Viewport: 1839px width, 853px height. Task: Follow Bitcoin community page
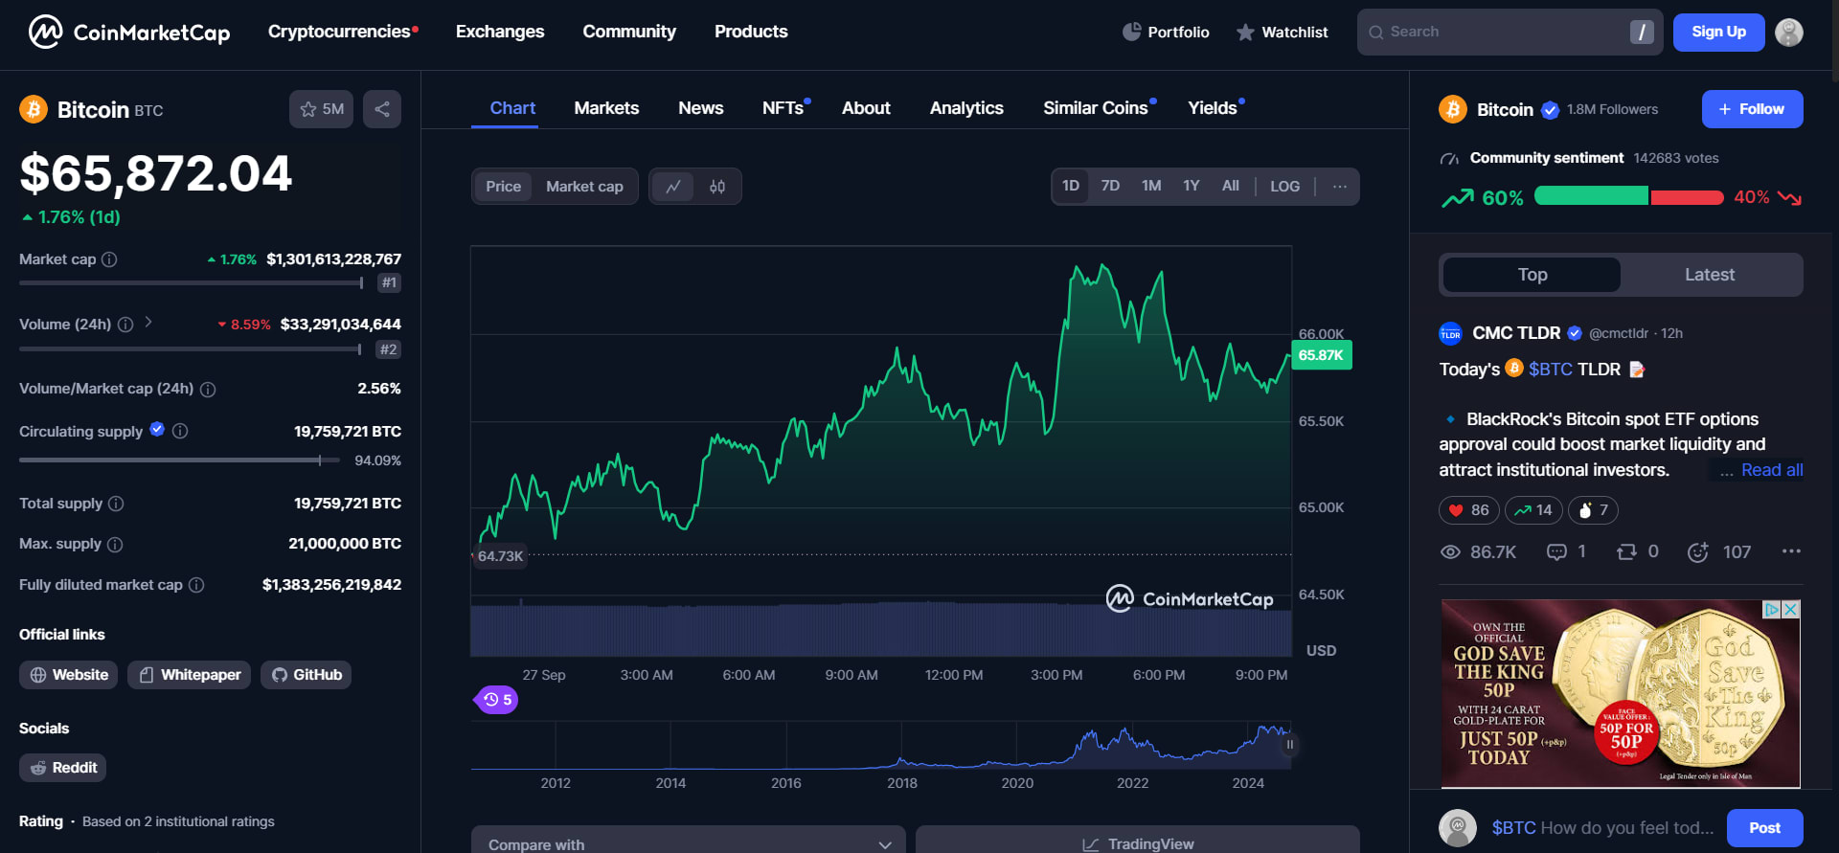coord(1752,109)
